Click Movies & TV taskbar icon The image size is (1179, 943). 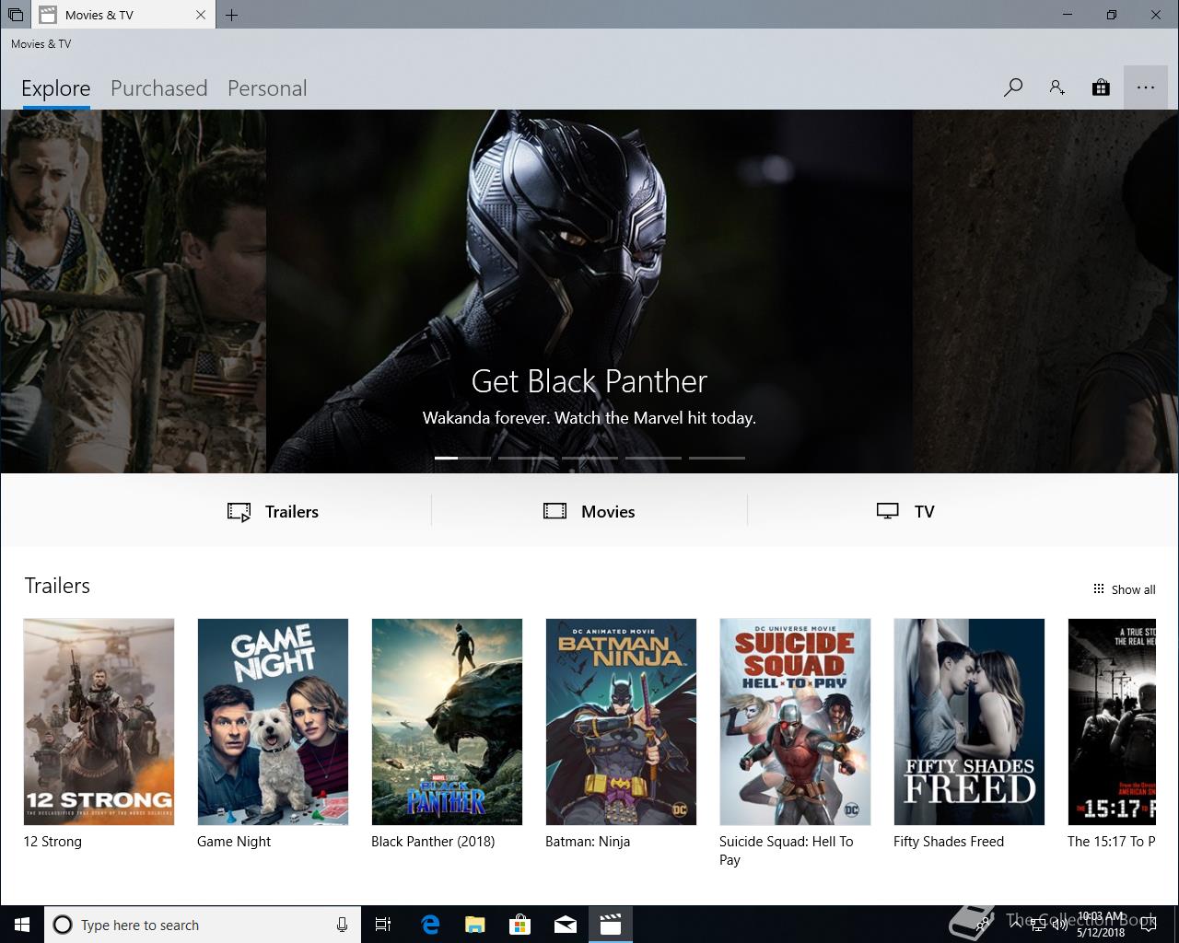(611, 925)
